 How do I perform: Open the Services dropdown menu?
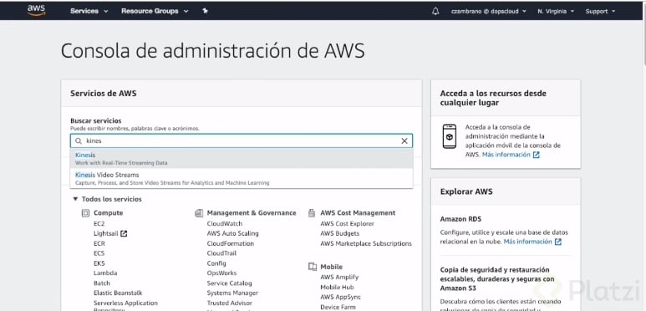coord(89,11)
